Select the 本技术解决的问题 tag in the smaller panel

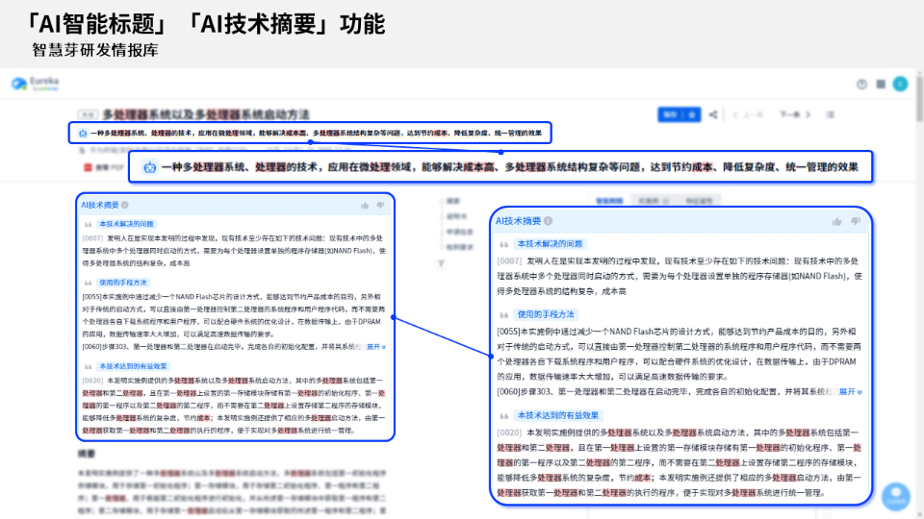click(x=126, y=224)
